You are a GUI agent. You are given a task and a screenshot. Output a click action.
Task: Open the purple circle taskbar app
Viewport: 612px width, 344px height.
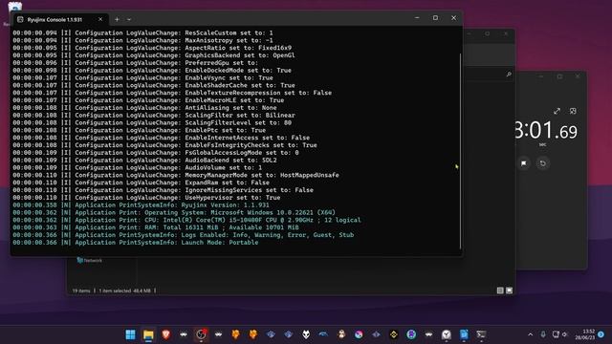[x=411, y=334]
